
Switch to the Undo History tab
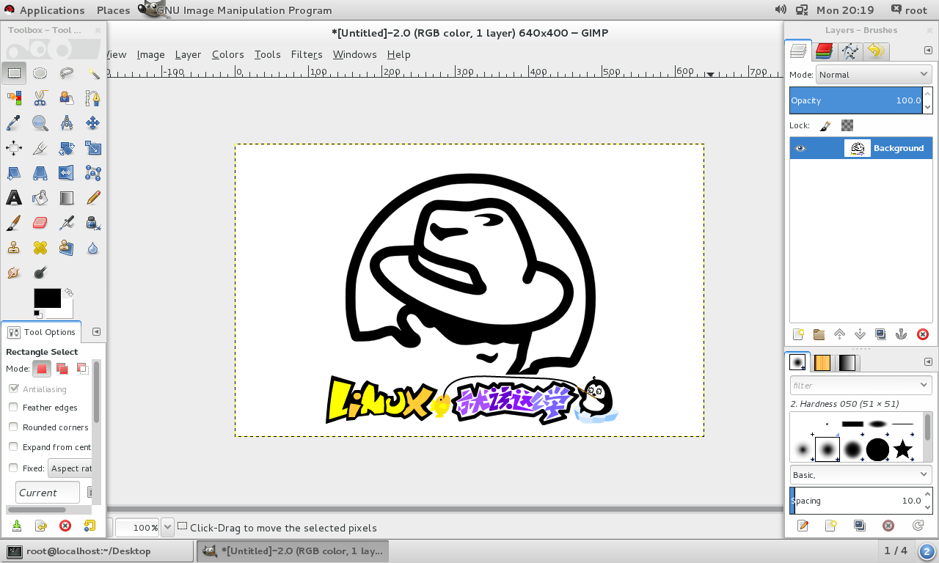pyautogui.click(x=875, y=51)
